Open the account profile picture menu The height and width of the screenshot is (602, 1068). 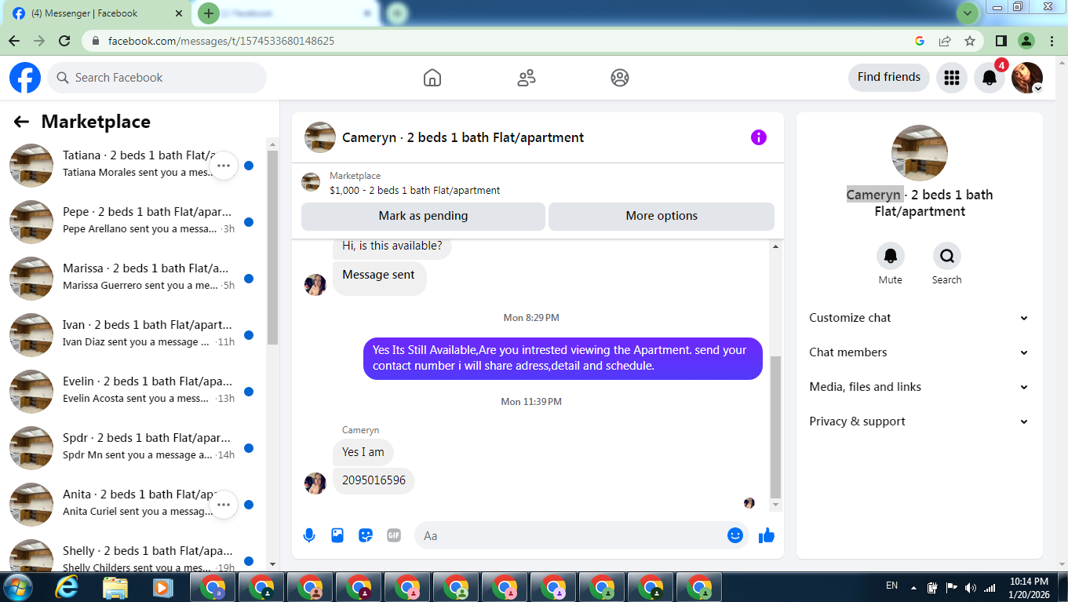pos(1027,78)
